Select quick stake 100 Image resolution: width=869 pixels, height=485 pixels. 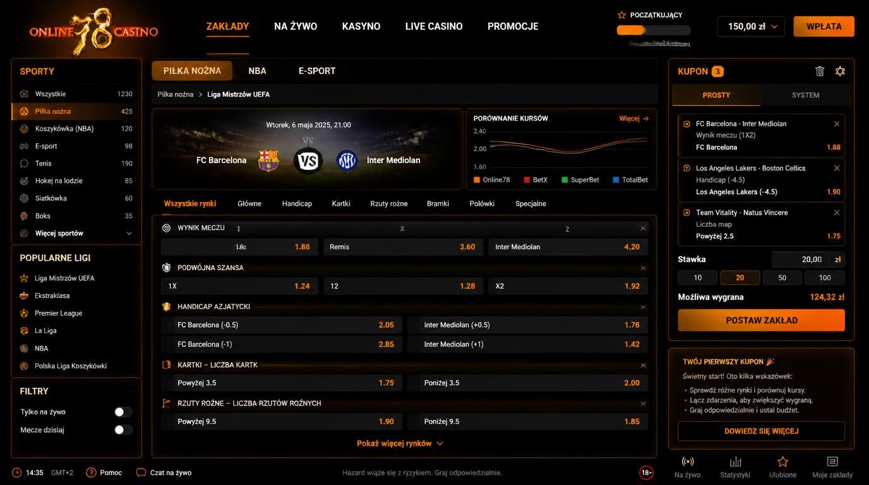coord(825,278)
